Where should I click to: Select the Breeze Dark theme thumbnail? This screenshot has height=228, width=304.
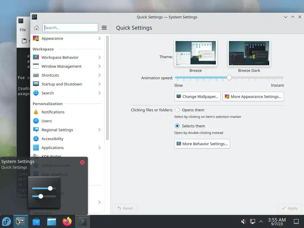pyautogui.click(x=249, y=53)
